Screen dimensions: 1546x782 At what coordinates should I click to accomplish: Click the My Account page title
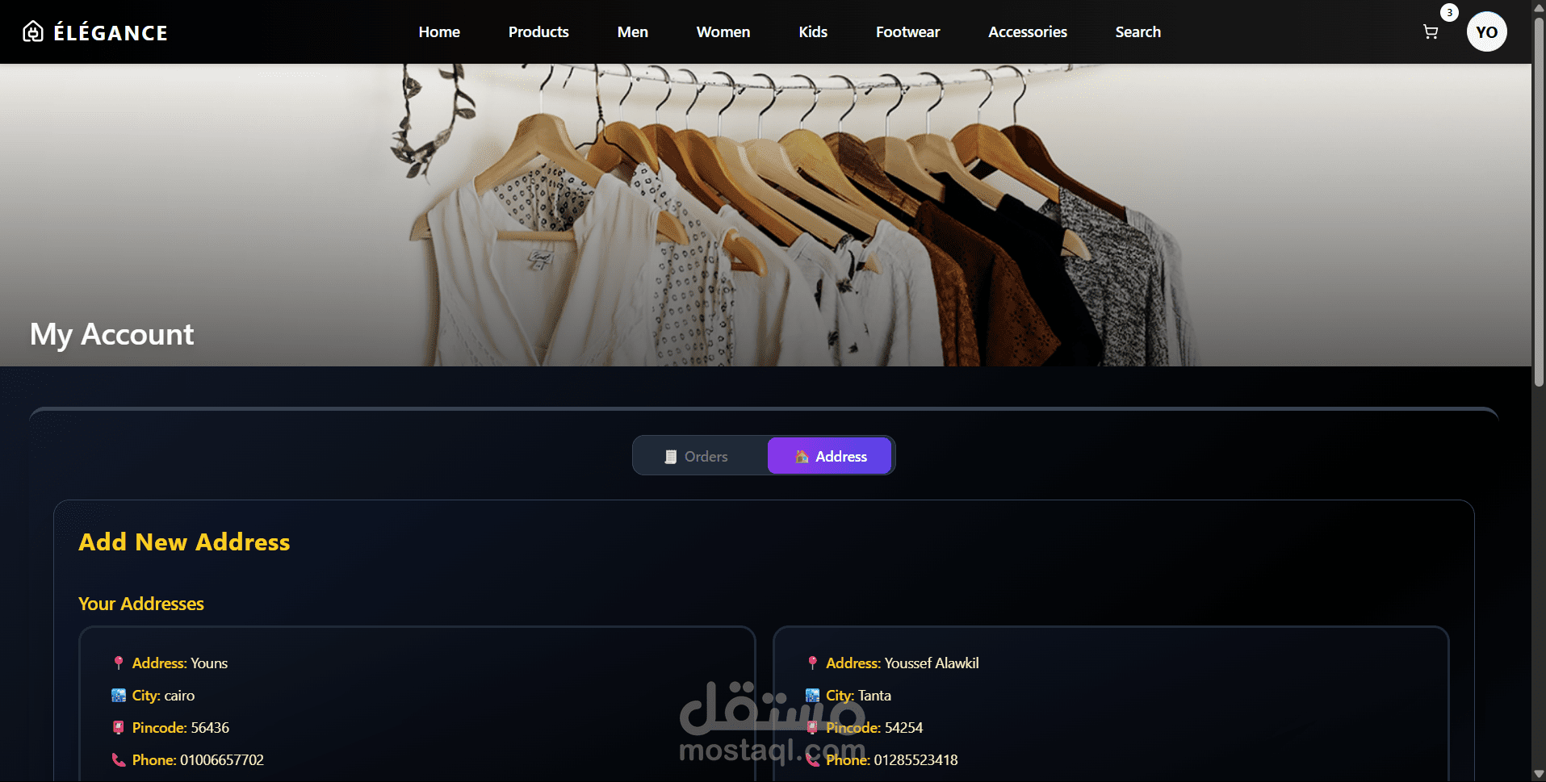click(111, 334)
